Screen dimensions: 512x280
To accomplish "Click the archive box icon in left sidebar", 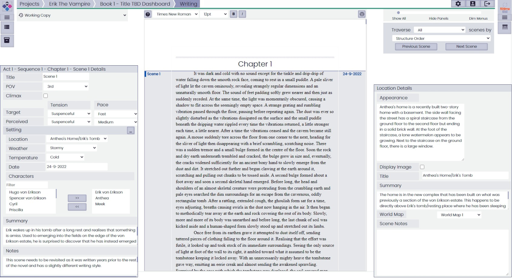I will pos(7,40).
